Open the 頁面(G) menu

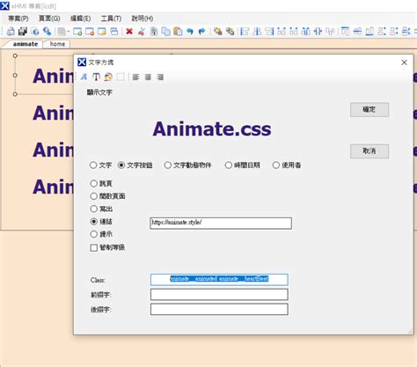point(49,18)
